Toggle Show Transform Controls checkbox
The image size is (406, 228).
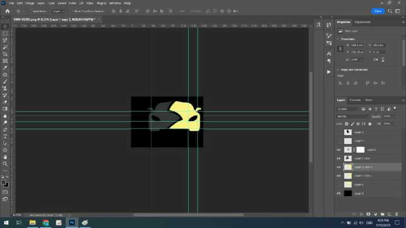(x=72, y=11)
